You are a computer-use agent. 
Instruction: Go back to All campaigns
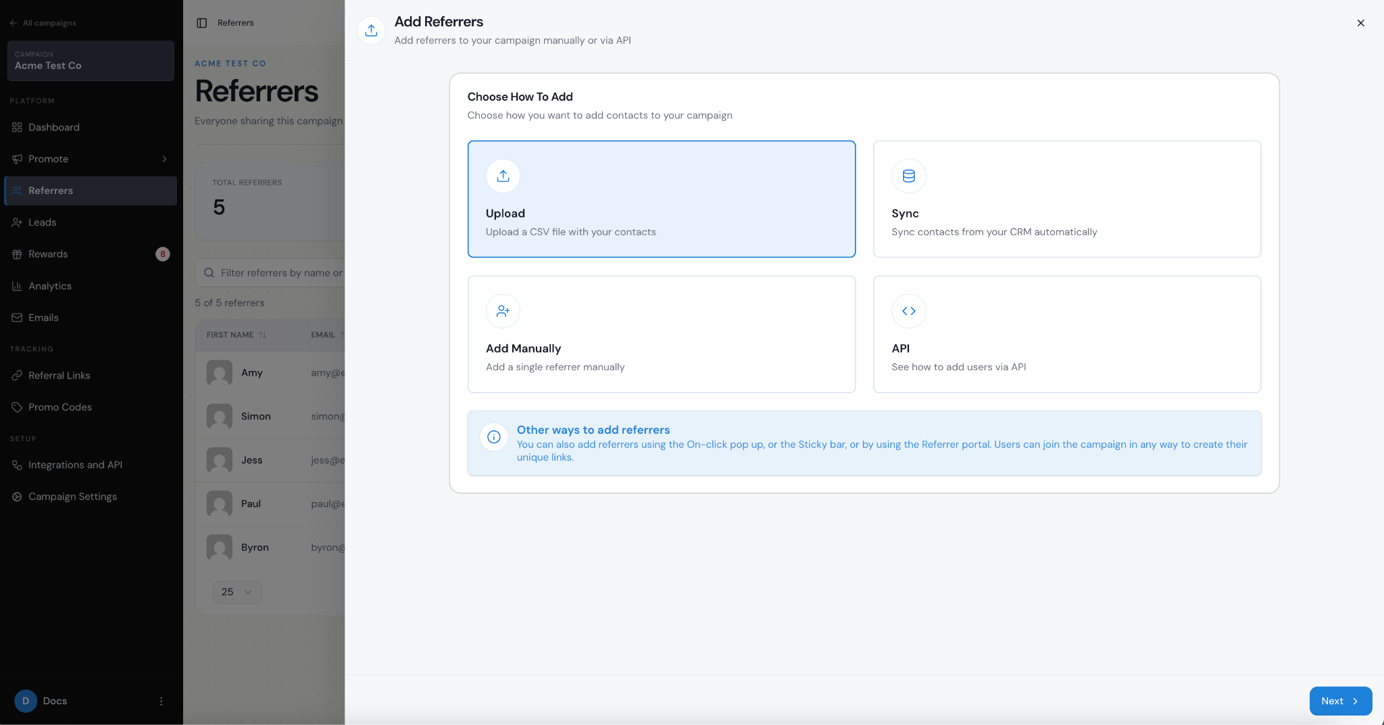tap(43, 23)
